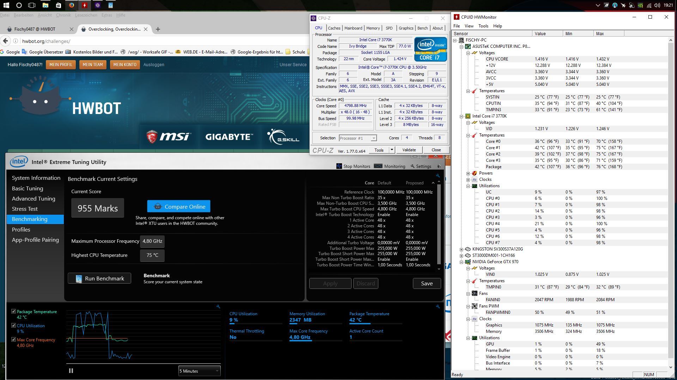
Task: Open the NVIDIA tray icon
Action: point(640,5)
